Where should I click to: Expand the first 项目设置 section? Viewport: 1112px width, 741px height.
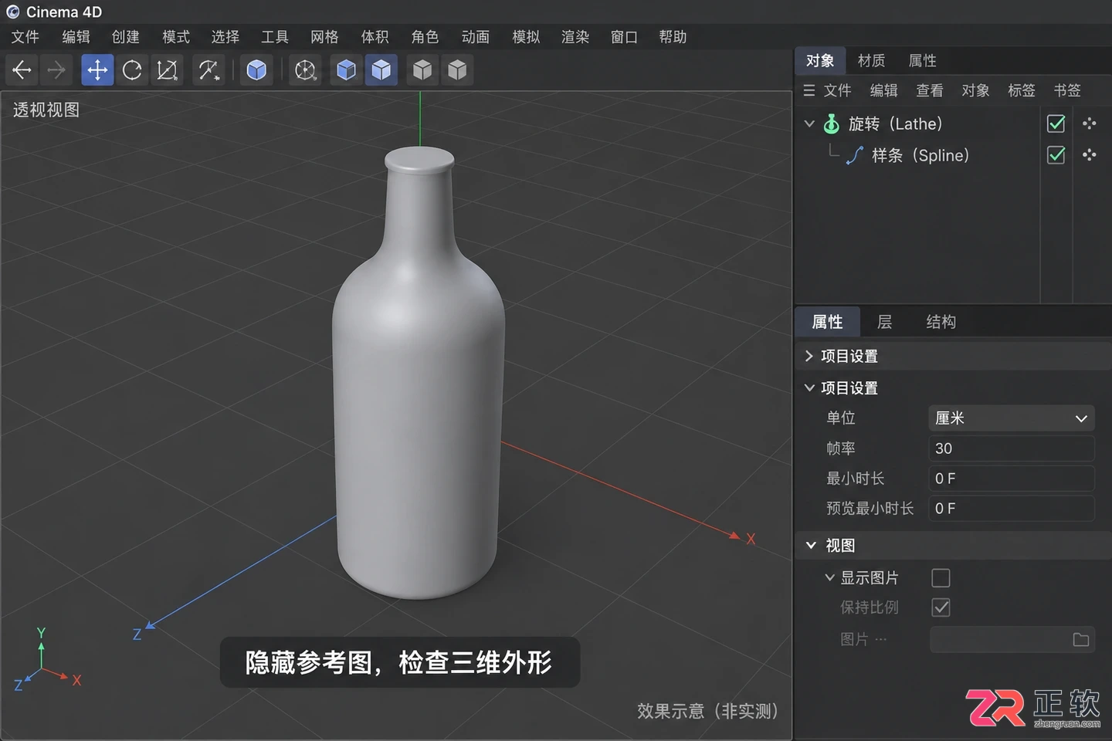point(809,356)
